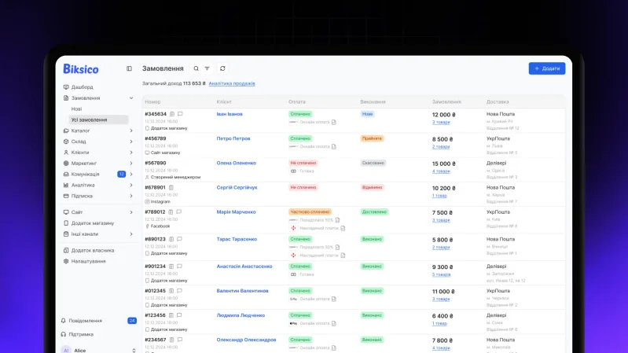Click the note icon of order #012345
Screen dimensions: 628x353
(171, 291)
